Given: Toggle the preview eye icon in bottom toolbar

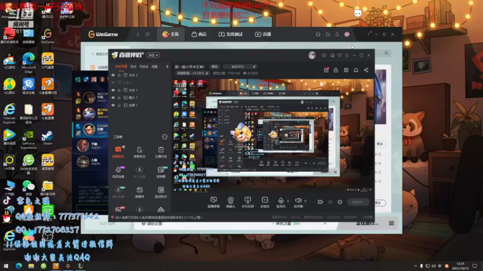Looking at the screenshot, I should pyautogui.click(x=330, y=202).
